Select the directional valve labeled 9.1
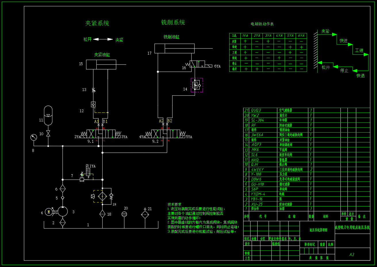Image resolution: width=377 pixels, height=267 pixels. 101,134
